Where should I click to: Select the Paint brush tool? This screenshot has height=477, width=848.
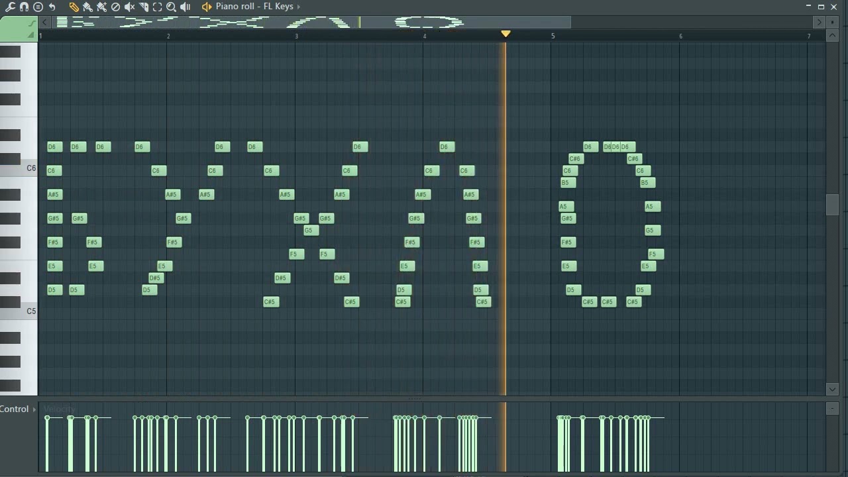pyautogui.click(x=87, y=7)
